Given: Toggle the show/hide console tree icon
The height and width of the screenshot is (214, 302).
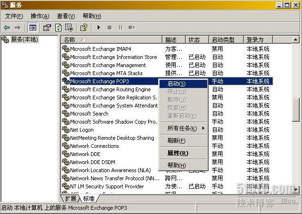Looking at the screenshot, I should coord(32,28).
